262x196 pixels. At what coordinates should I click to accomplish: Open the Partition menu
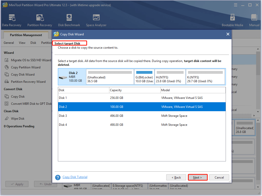47,43
